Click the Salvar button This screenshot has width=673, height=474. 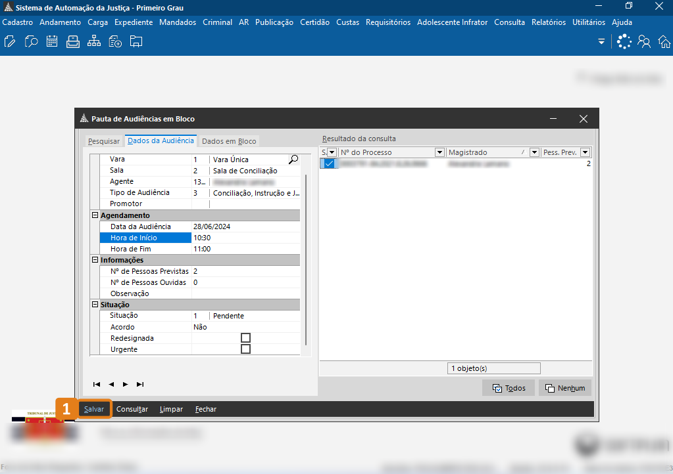pos(94,409)
